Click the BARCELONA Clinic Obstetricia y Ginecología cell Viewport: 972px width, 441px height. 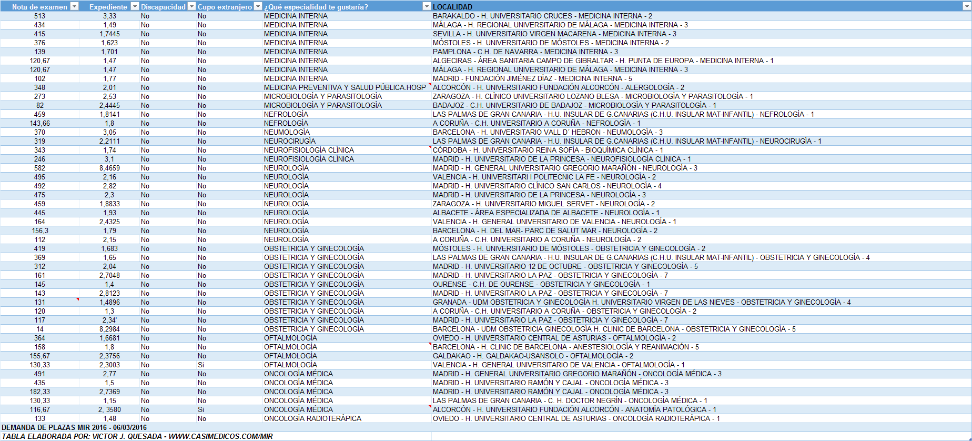pos(702,329)
